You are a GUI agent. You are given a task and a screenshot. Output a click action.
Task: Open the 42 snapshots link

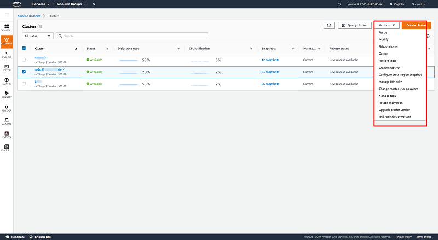click(x=270, y=60)
